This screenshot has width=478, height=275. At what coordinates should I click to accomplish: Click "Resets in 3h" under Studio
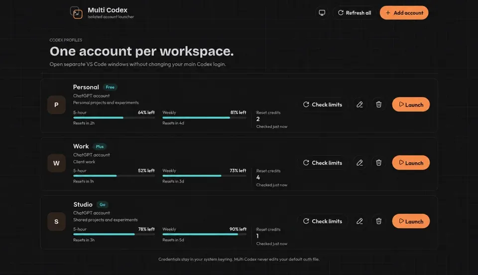[x=84, y=240]
